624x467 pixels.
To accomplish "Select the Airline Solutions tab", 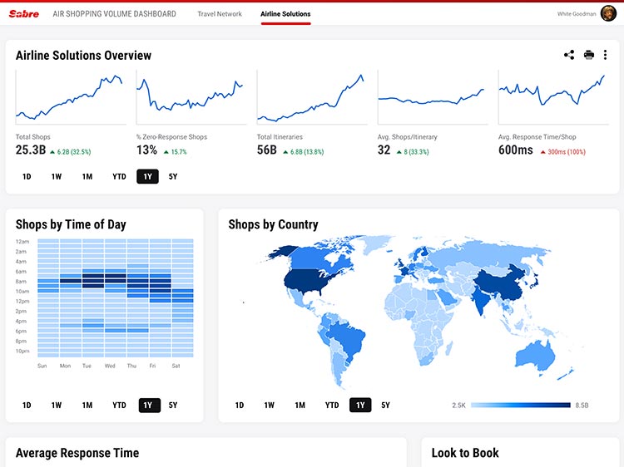I will click(x=285, y=14).
